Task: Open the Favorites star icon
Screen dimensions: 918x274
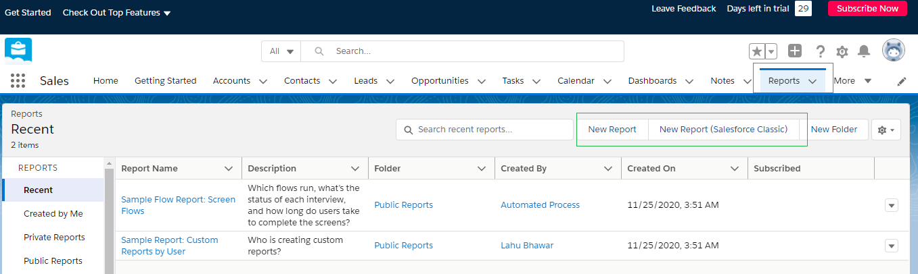Action: (x=757, y=51)
